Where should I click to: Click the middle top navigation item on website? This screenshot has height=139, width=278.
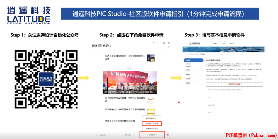[x=224, y=44]
